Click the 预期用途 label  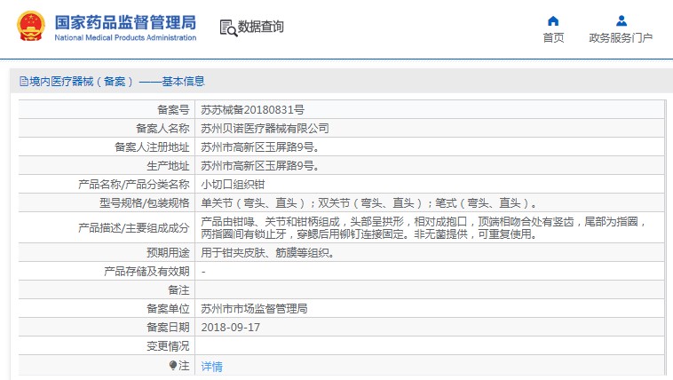(x=168, y=253)
